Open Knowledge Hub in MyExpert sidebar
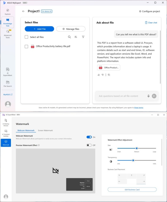Image resolution: width=167 pixels, height=202 pixels. [x=8, y=22]
